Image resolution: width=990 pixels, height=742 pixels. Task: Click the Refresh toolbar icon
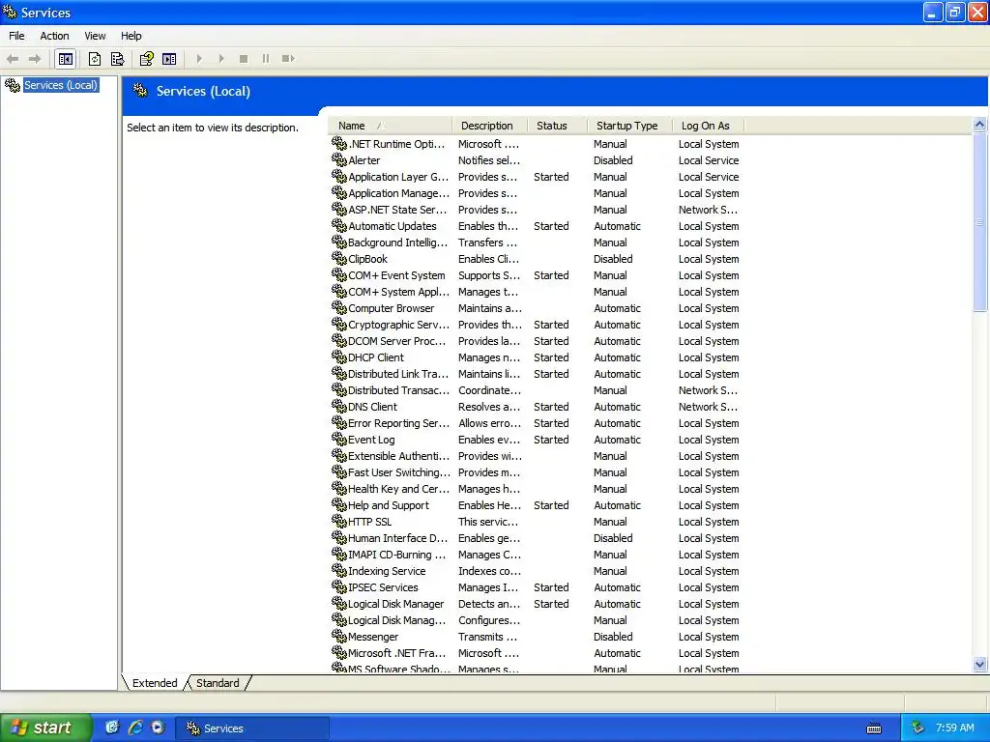click(95, 59)
